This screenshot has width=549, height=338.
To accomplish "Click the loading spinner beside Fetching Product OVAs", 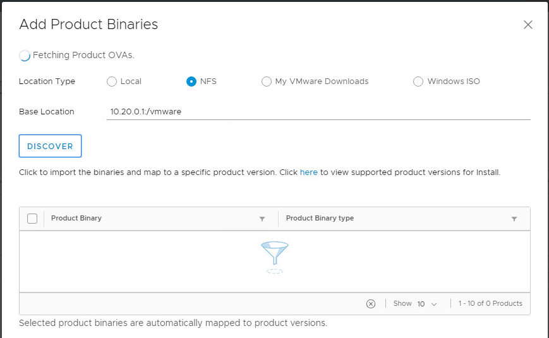I will click(25, 56).
